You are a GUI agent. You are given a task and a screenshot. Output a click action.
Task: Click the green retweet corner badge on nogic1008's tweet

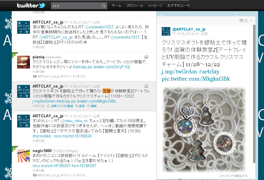click(14, 148)
